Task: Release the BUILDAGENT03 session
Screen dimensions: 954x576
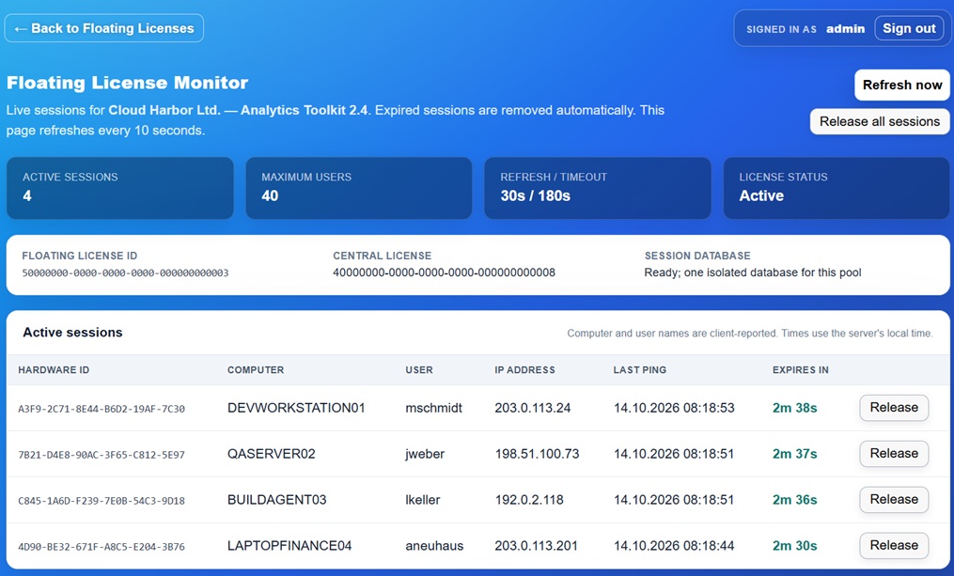Action: pyautogui.click(x=894, y=499)
